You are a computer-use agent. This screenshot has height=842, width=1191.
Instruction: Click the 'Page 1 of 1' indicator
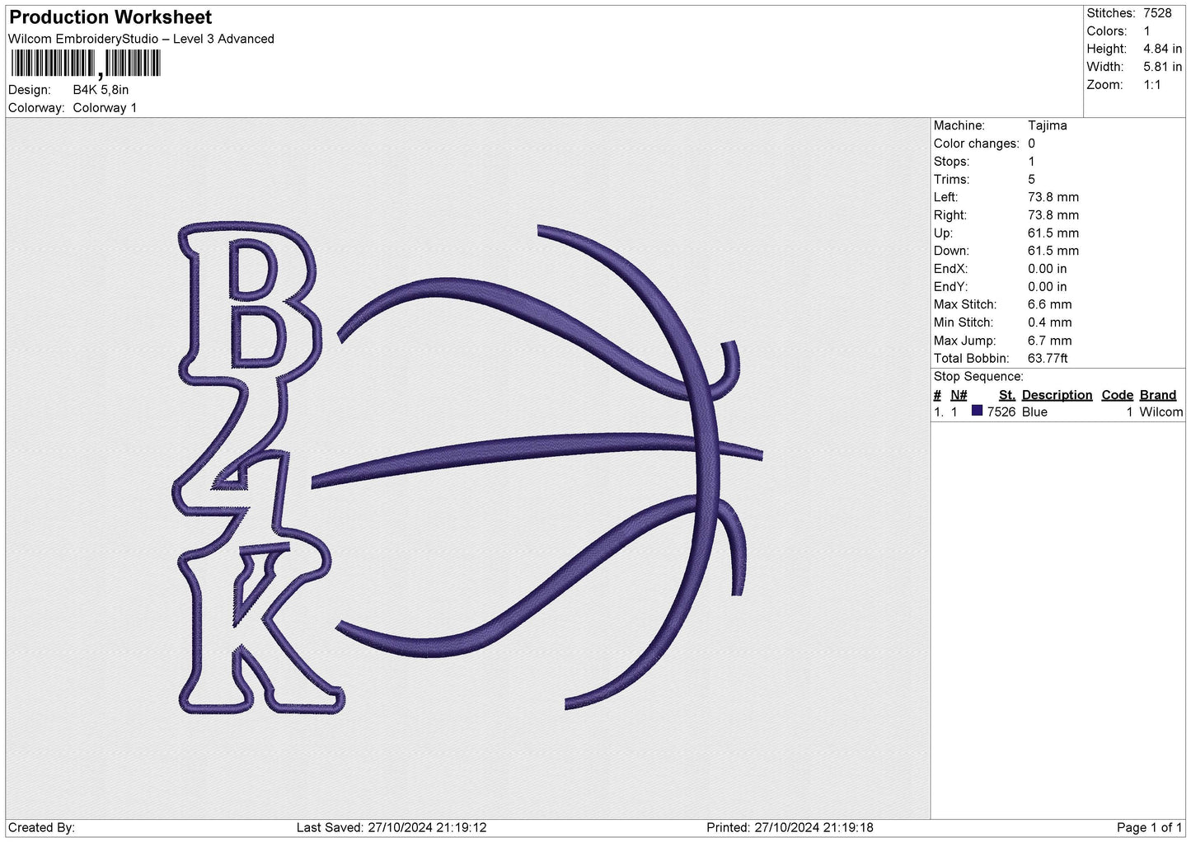(1150, 827)
